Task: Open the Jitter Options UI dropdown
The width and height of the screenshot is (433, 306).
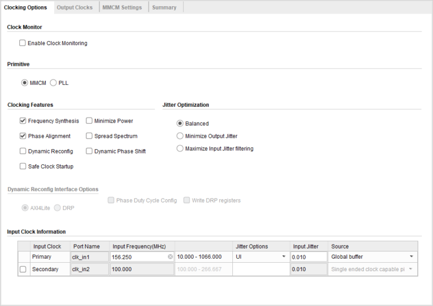Action: 260,257
